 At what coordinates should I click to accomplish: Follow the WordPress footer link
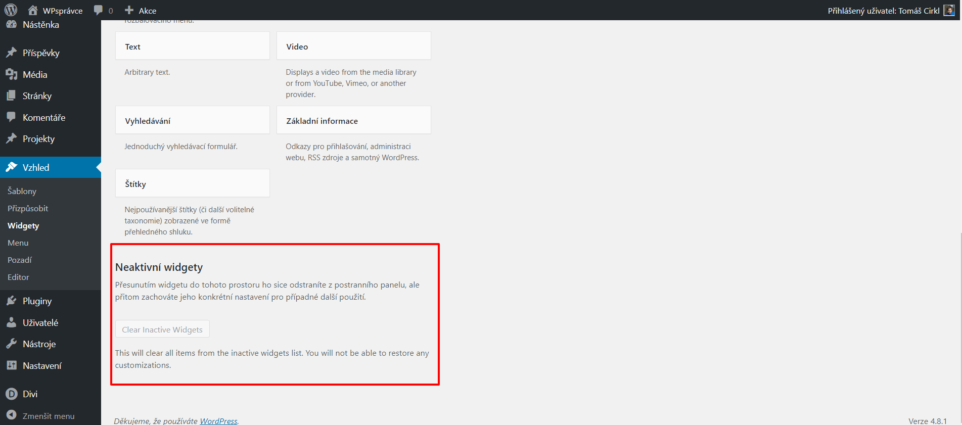[218, 421]
